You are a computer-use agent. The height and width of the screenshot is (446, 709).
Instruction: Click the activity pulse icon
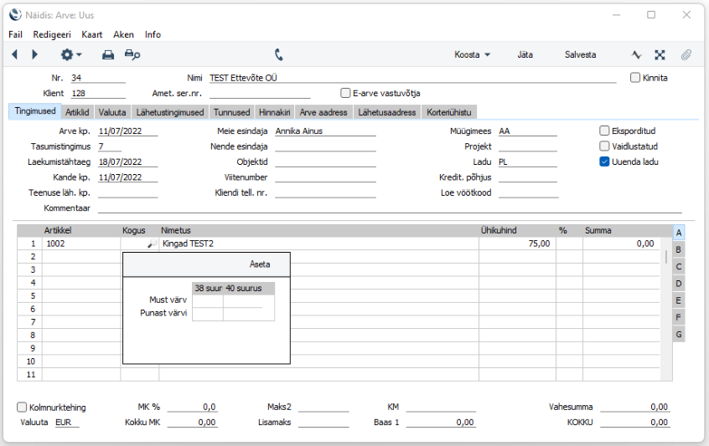click(x=637, y=55)
